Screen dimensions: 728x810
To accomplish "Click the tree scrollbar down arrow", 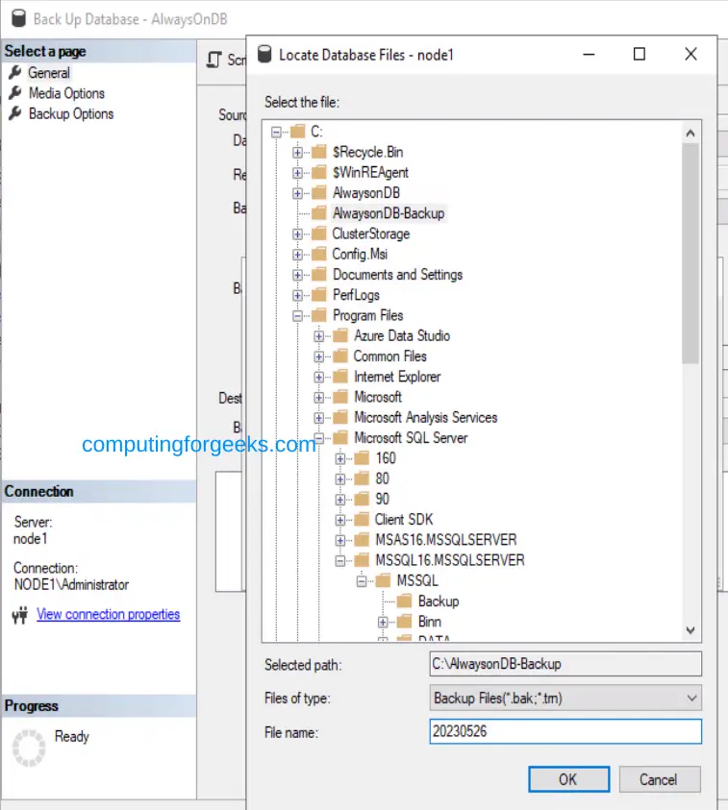I will pos(690,630).
